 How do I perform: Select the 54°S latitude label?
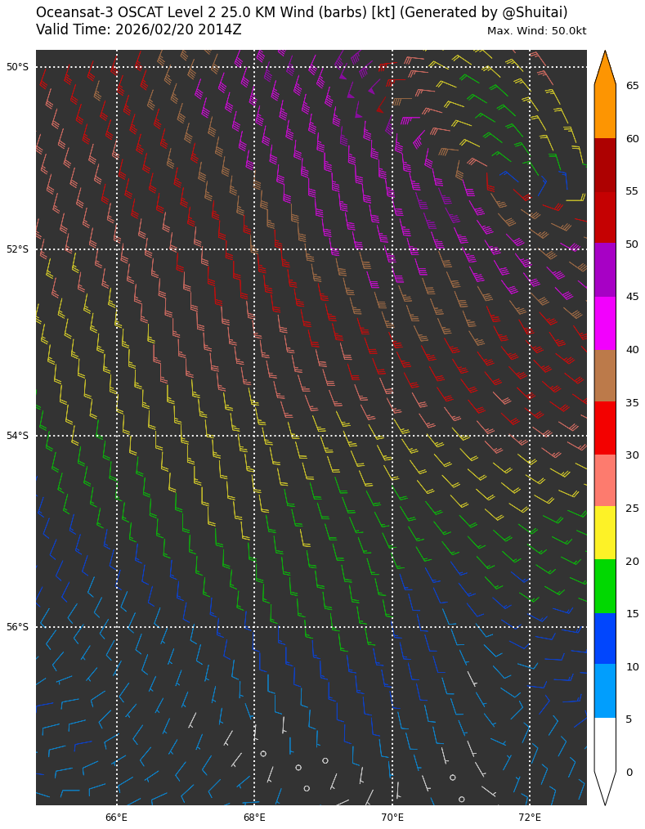coord(17,436)
